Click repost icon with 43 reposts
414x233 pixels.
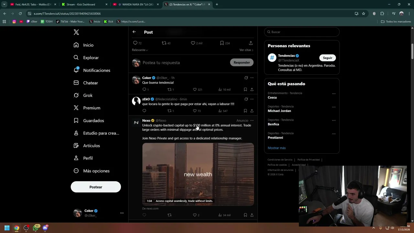coord(164,43)
